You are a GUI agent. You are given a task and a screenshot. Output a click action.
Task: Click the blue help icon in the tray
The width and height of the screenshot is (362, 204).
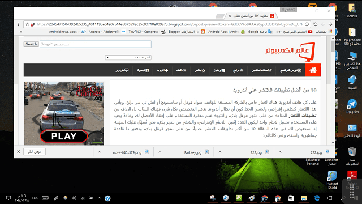(x=107, y=198)
